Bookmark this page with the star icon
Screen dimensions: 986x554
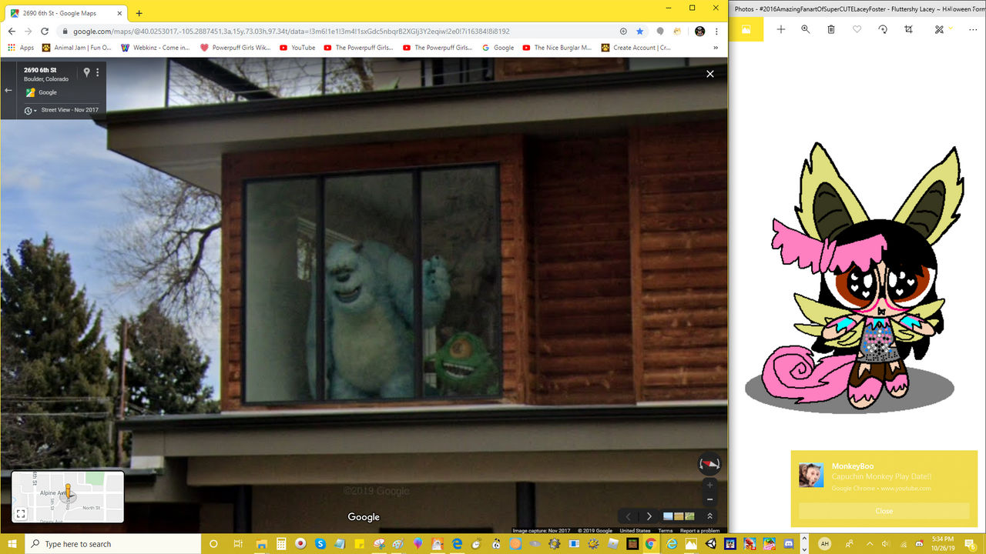(x=639, y=32)
